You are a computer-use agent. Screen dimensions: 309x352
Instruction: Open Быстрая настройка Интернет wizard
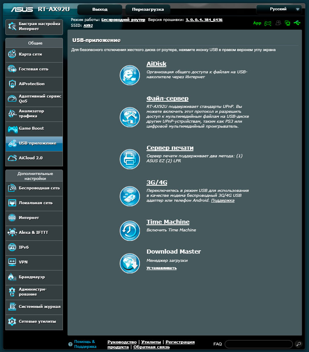(x=34, y=27)
